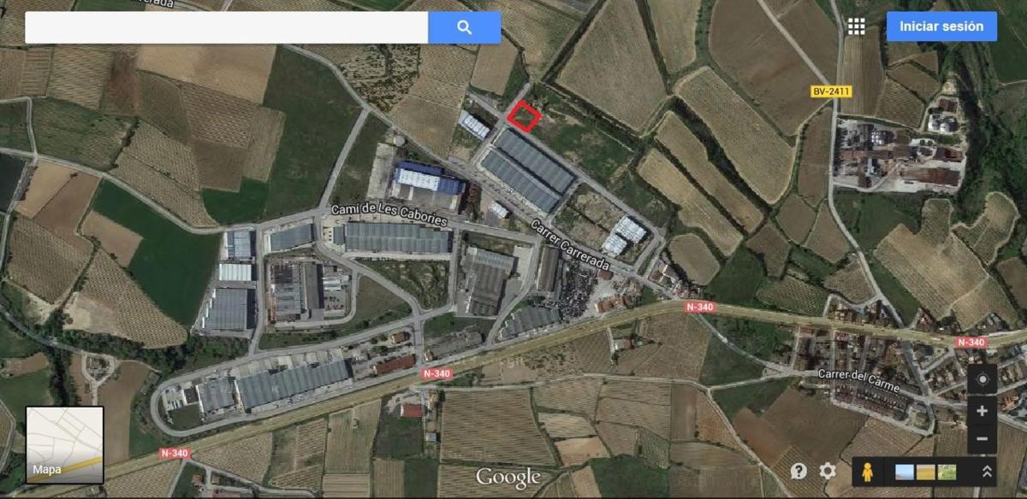Zoom out with the minus button
The height and width of the screenshot is (499, 1027).
click(982, 439)
